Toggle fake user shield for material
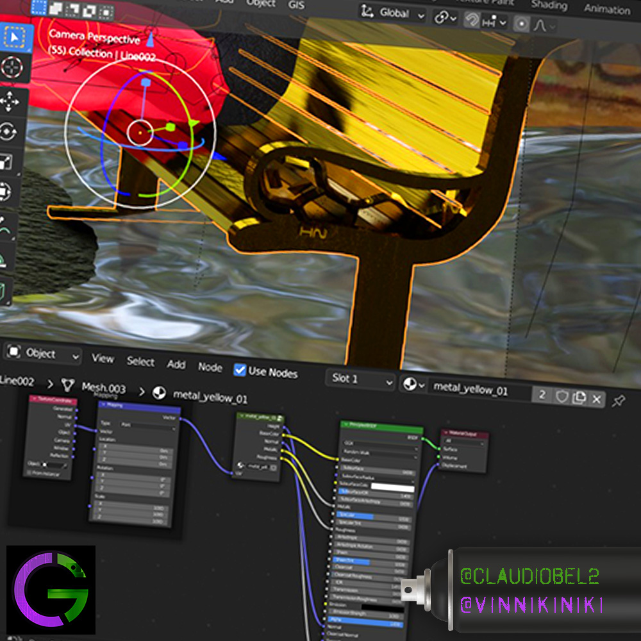 click(x=562, y=396)
